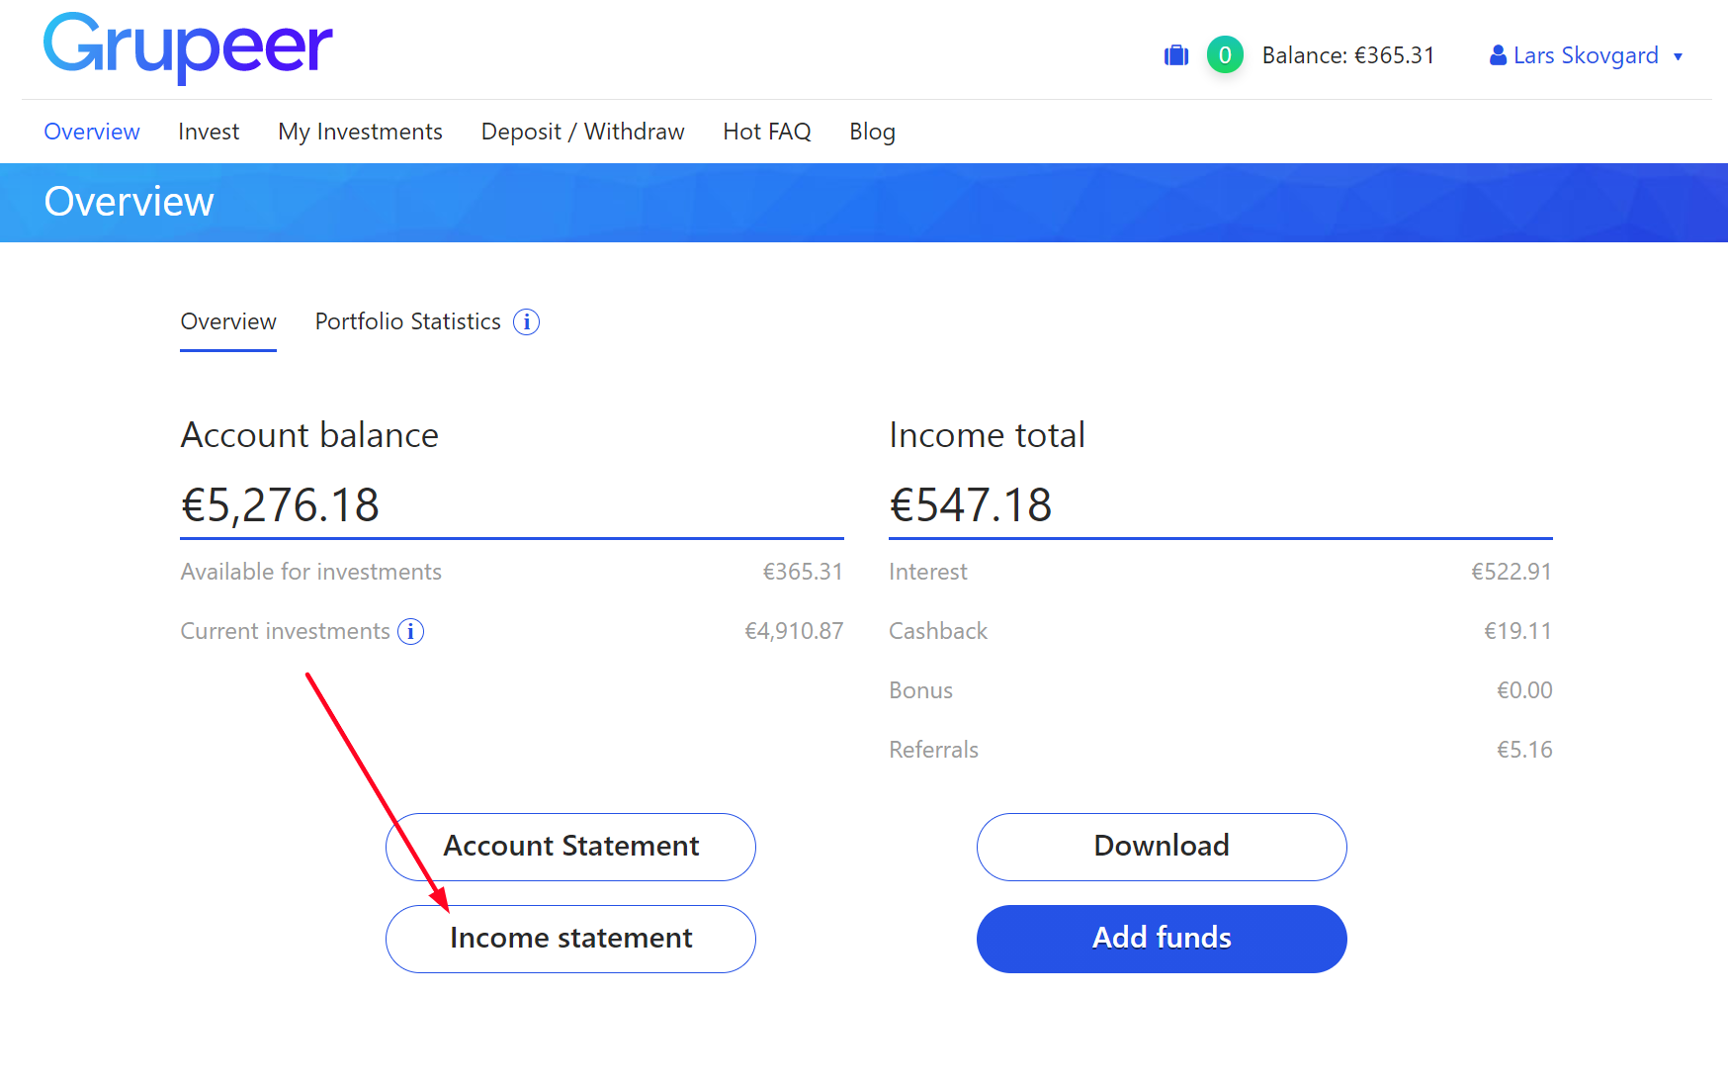
Task: Click the green notification counter badge
Action: pyautogui.click(x=1225, y=55)
